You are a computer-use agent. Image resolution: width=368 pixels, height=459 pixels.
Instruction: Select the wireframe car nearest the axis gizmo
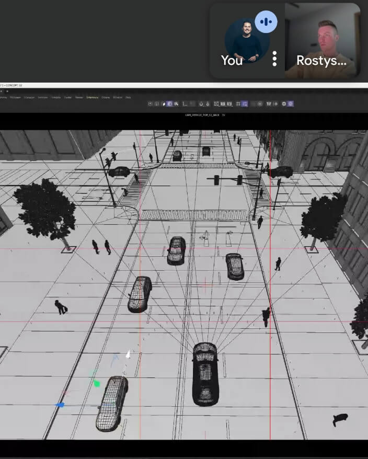pyautogui.click(x=111, y=403)
